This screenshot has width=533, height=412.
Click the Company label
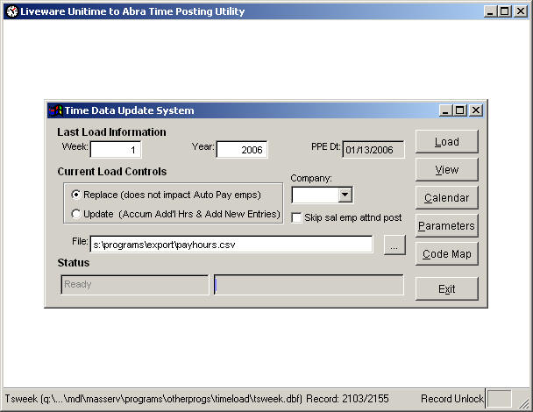(311, 179)
